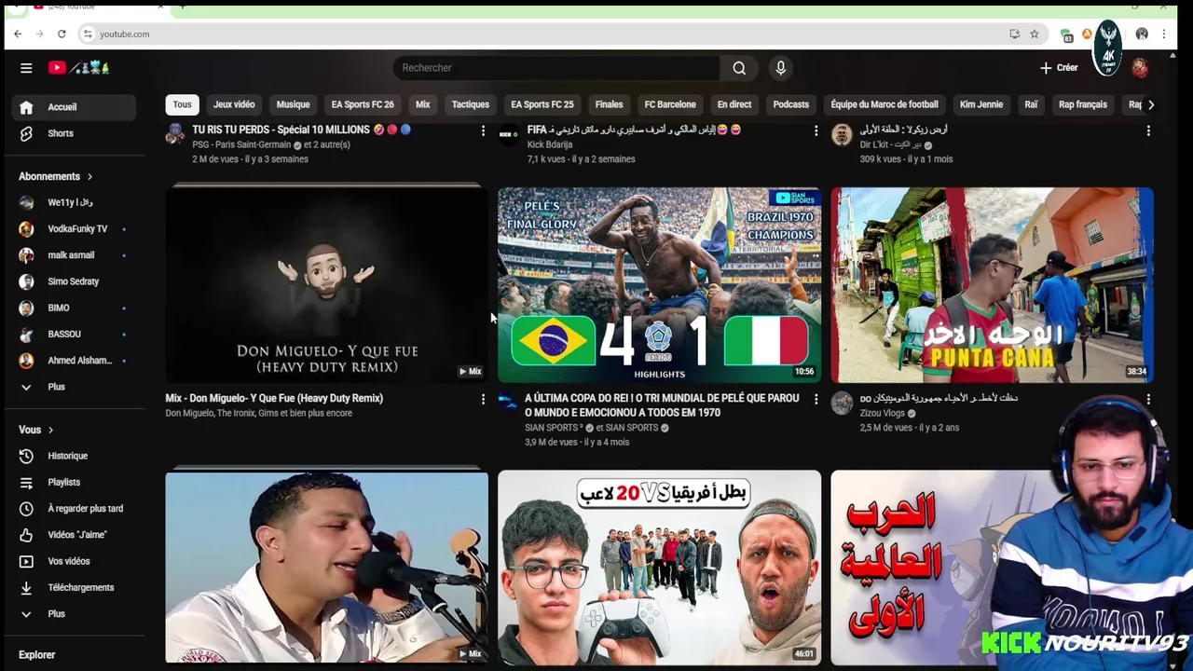Select the Podcasts chip
Screen dimensions: 1193x671
[791, 104]
